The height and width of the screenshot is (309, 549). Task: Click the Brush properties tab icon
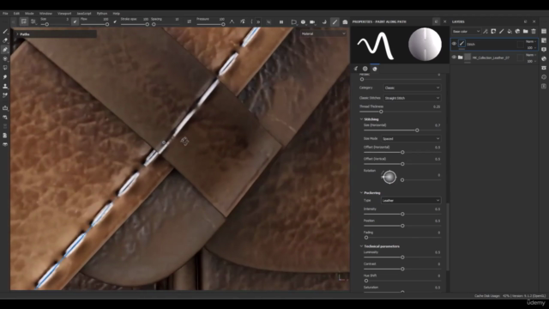point(356,69)
